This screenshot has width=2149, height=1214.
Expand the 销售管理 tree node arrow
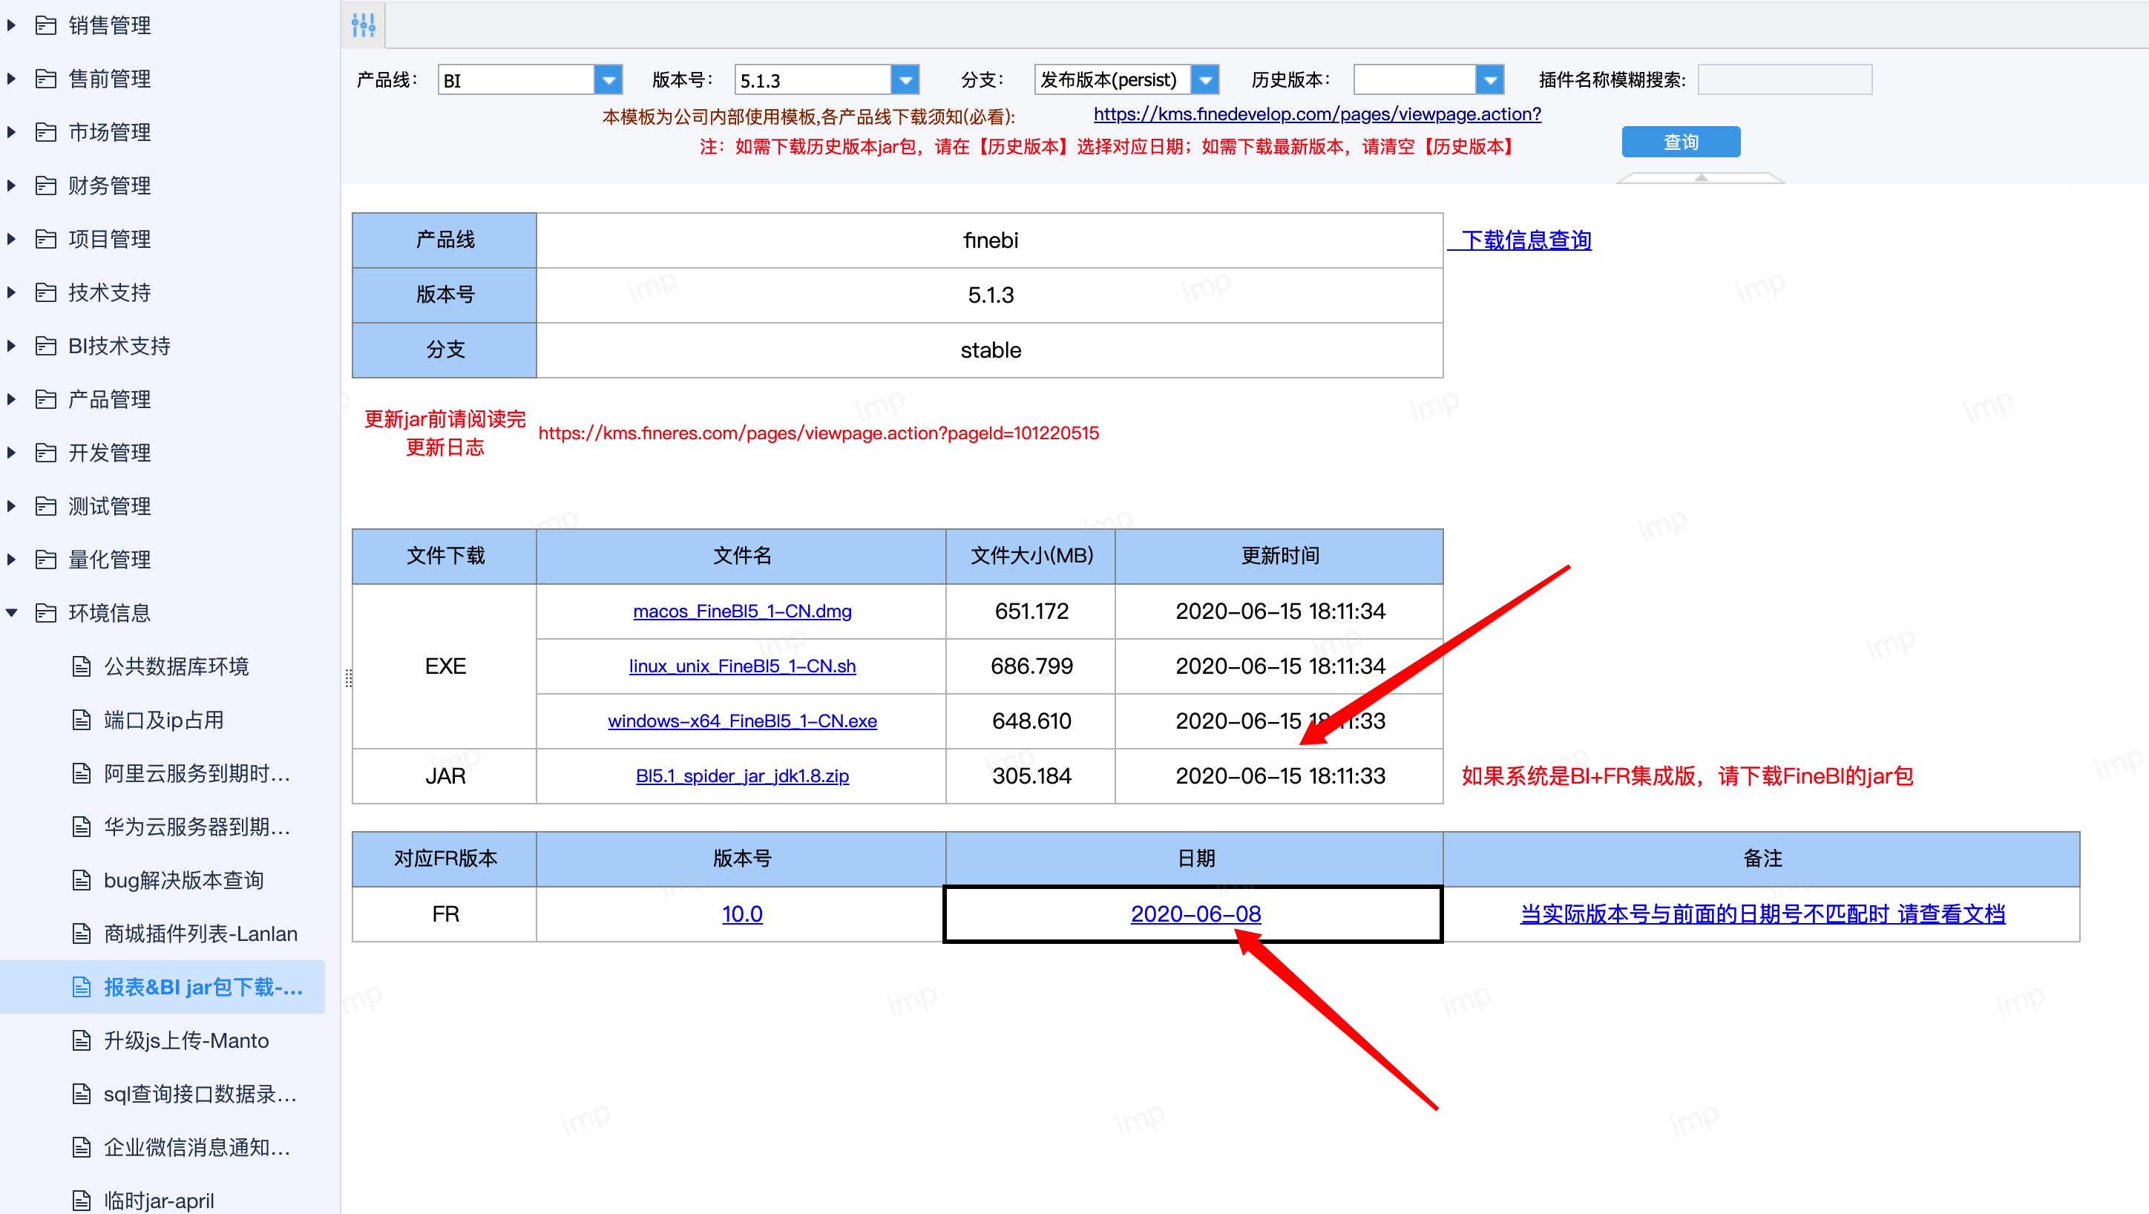click(12, 25)
